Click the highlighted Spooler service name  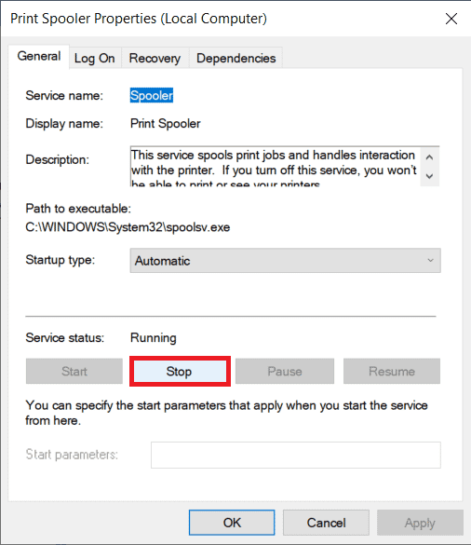pos(152,95)
